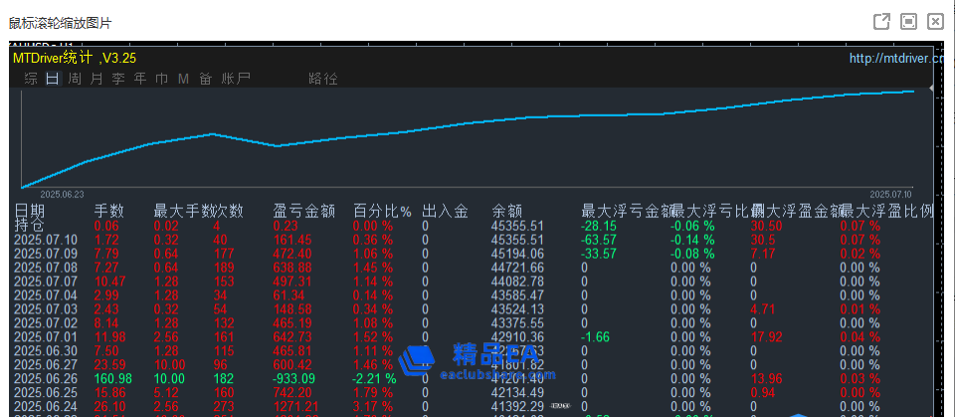Click the 百分比% column header

383,212
